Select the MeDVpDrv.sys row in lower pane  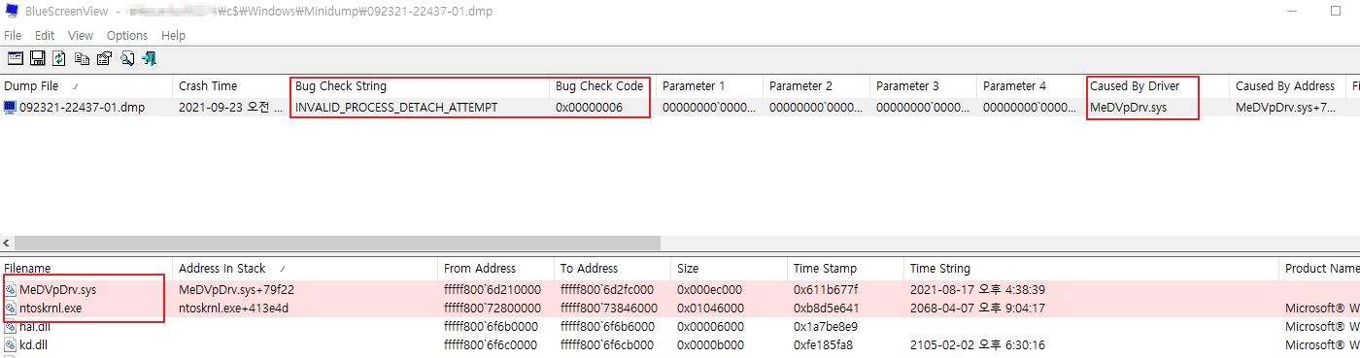click(x=680, y=290)
